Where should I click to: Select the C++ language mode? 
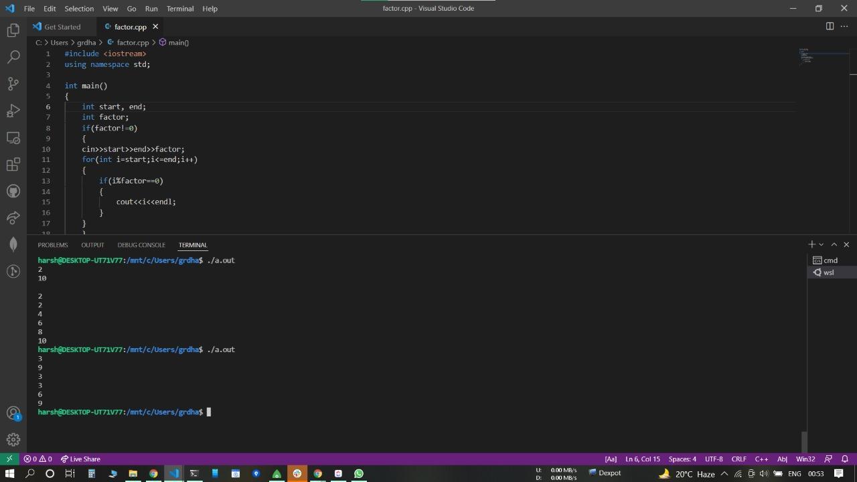pos(761,459)
